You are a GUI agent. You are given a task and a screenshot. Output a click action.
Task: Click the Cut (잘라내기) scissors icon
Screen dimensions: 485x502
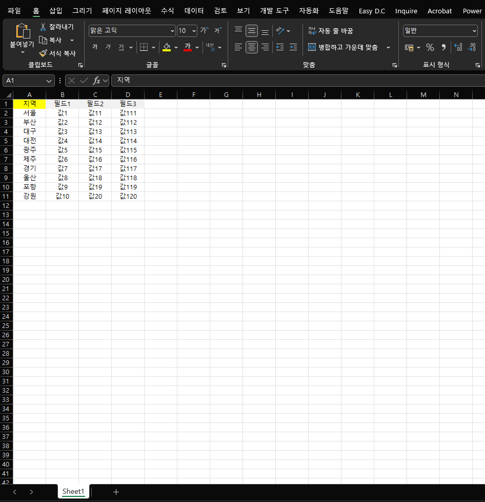[43, 27]
